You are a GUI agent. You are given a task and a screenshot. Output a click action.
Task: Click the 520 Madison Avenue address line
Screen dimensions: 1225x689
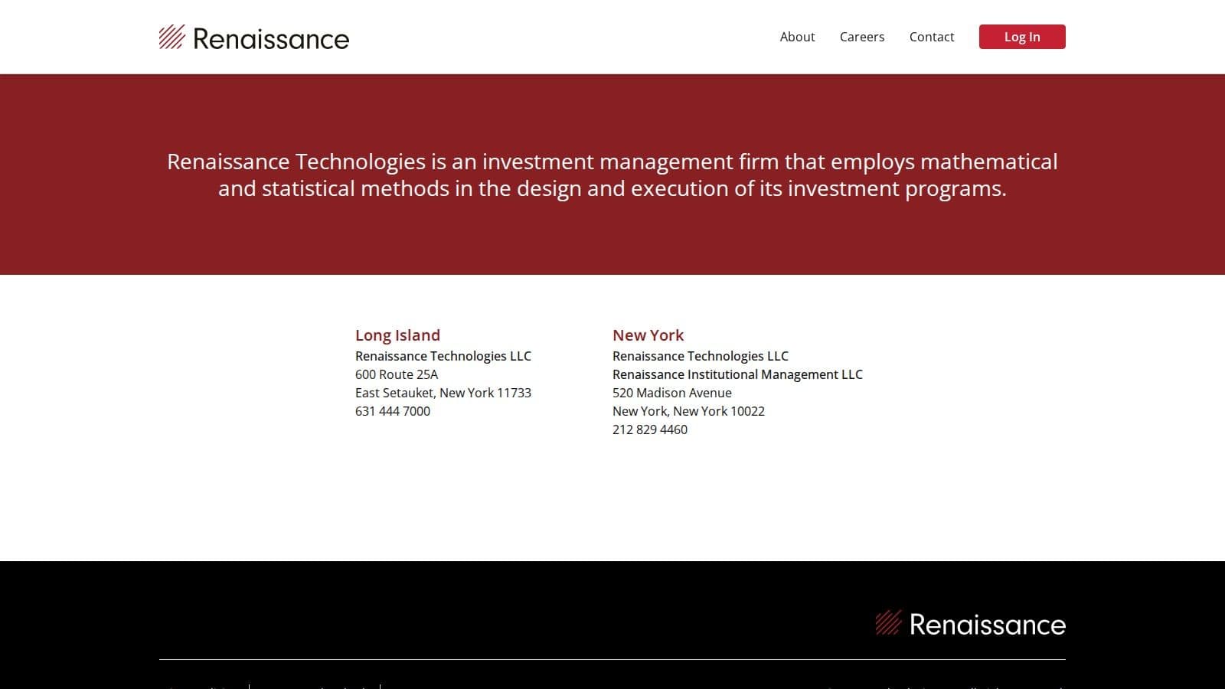tap(672, 393)
